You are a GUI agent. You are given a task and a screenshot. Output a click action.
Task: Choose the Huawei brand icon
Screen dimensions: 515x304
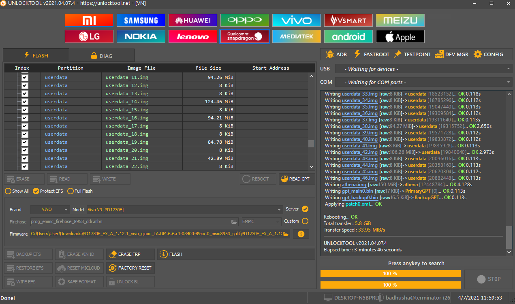(x=193, y=20)
